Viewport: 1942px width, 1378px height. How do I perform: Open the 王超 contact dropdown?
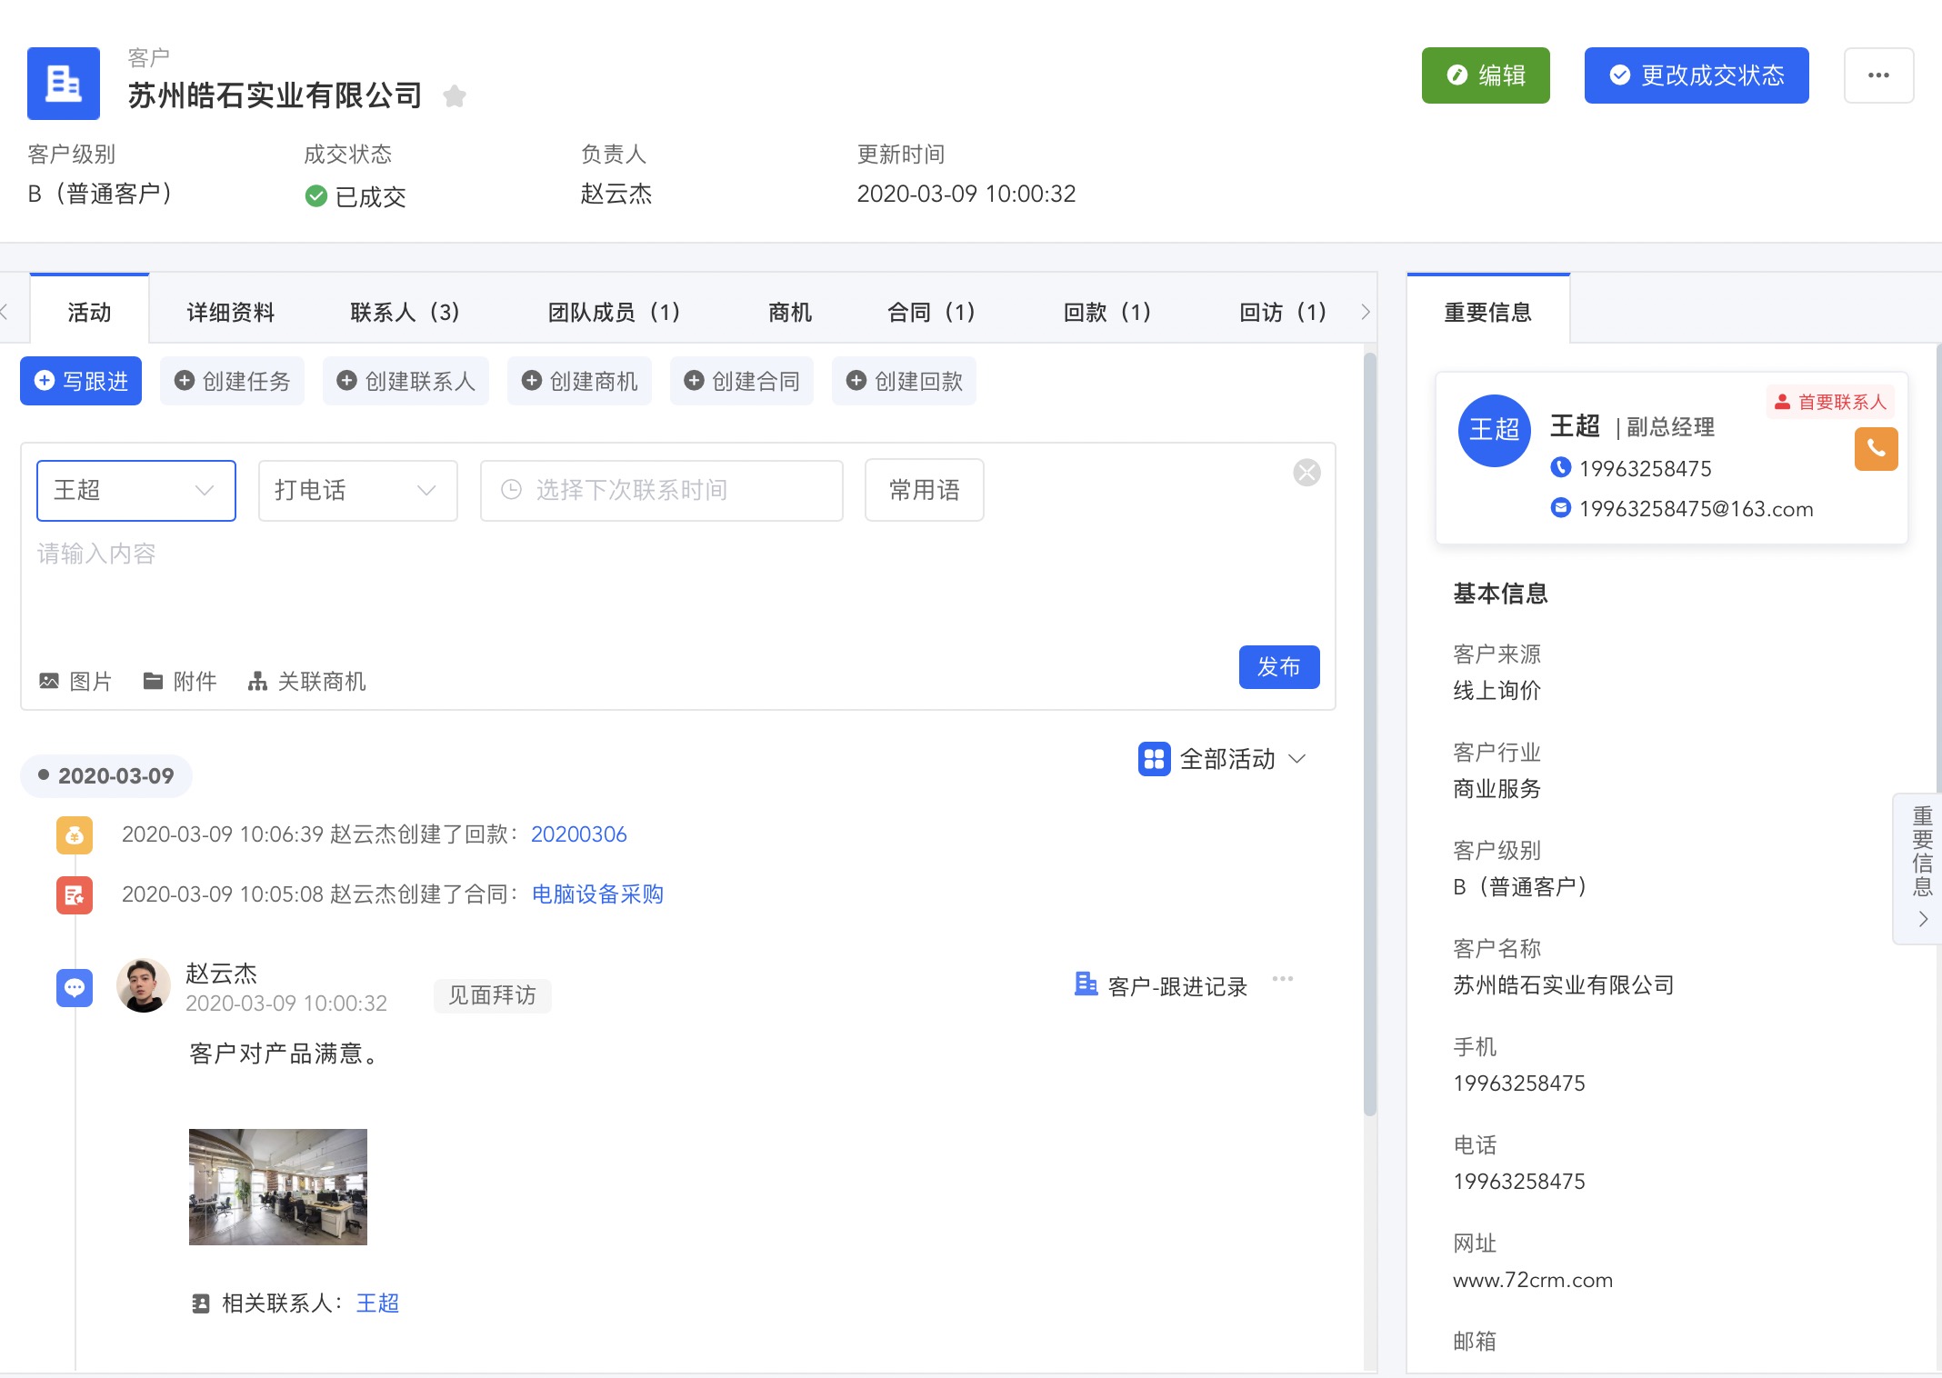pyautogui.click(x=136, y=491)
